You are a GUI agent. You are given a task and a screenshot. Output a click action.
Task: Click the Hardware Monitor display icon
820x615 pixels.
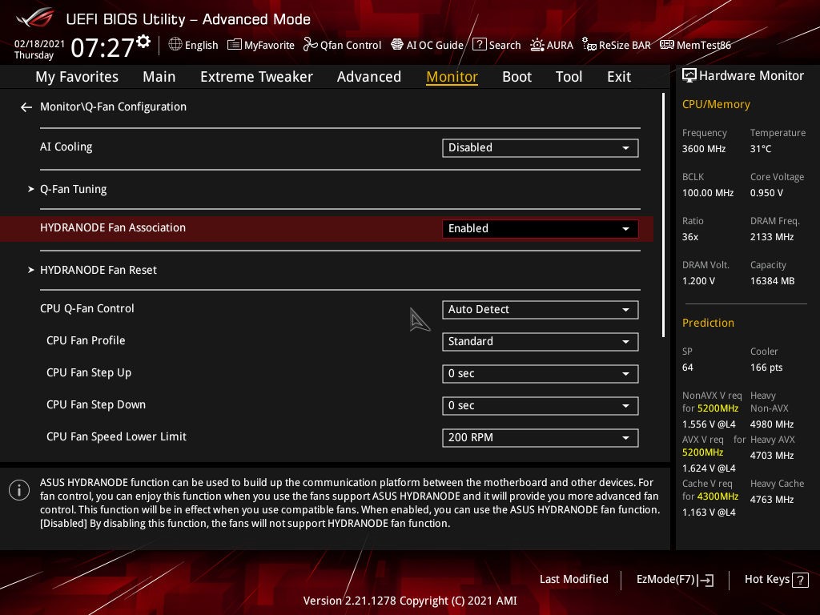689,76
